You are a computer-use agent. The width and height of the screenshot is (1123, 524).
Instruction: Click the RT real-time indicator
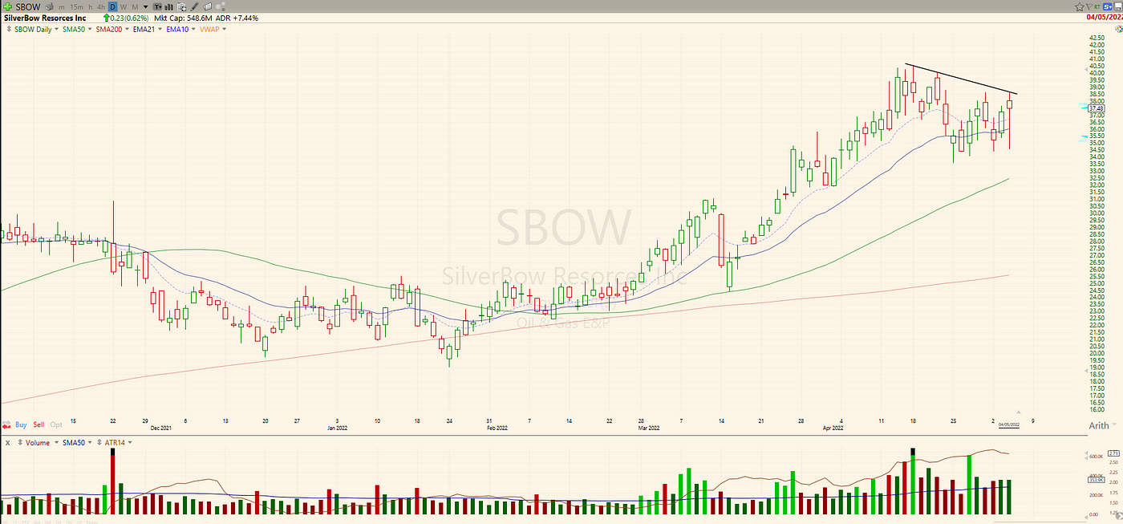(x=1097, y=7)
